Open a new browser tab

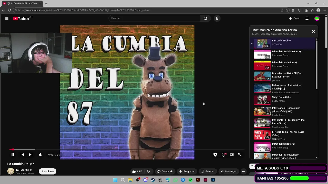point(46,3)
